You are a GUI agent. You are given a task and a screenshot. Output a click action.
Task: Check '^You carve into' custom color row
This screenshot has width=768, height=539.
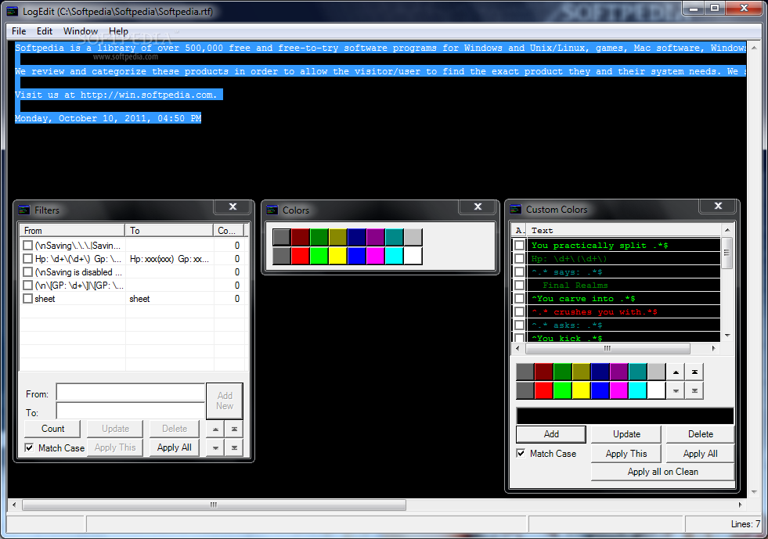pos(520,298)
